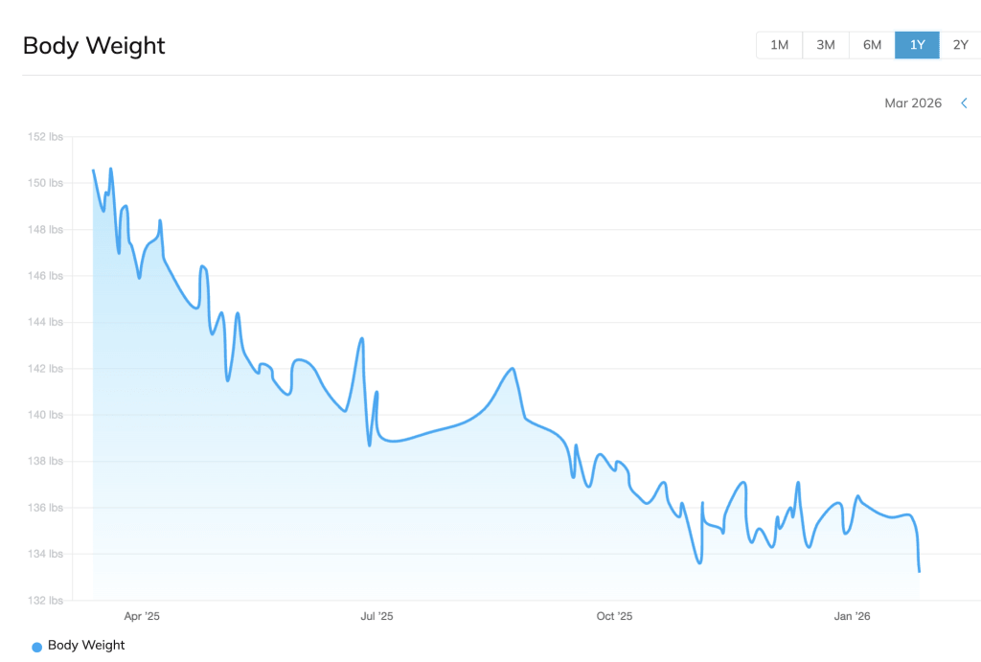Switch to the 2Y view
The height and width of the screenshot is (662, 981).
click(959, 44)
